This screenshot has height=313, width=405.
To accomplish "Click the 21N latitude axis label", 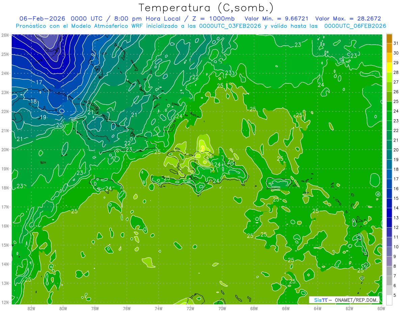I will point(5,130).
